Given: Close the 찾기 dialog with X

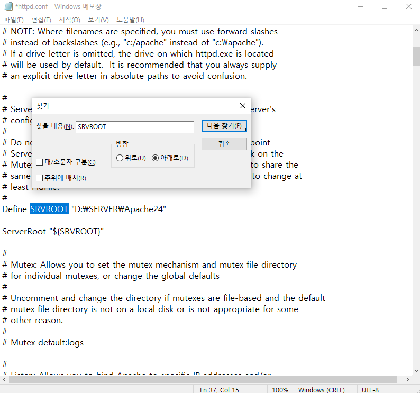Looking at the screenshot, I should (243, 106).
